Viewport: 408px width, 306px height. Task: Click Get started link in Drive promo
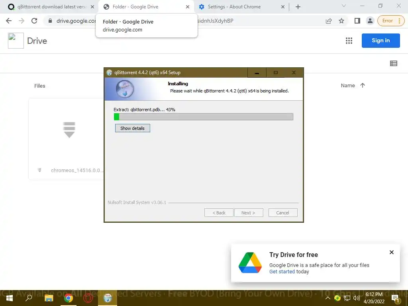282,272
